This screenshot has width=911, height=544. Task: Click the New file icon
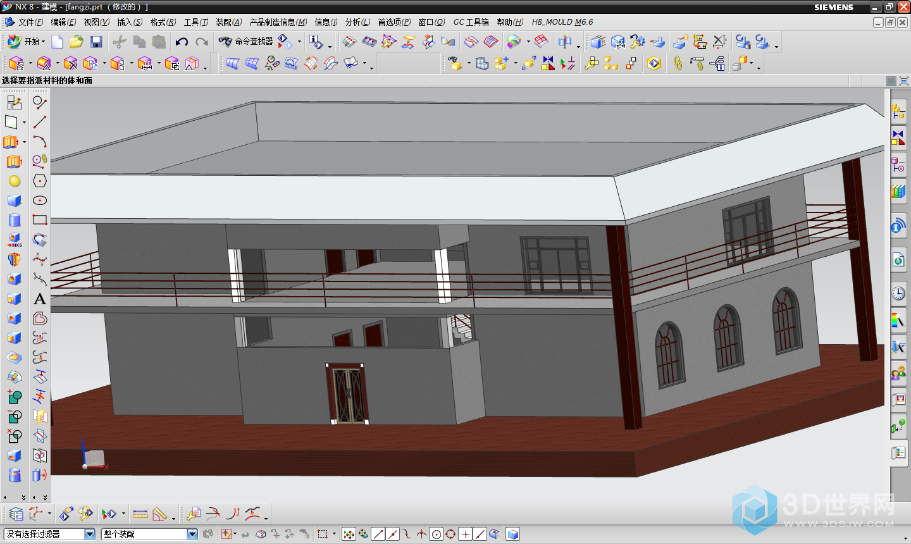[57, 42]
